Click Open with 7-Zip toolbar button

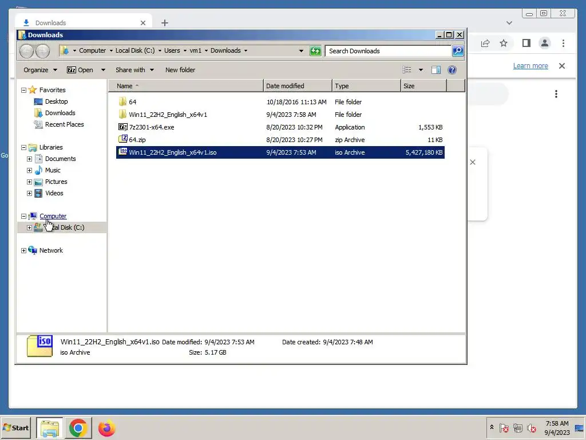[x=80, y=70]
